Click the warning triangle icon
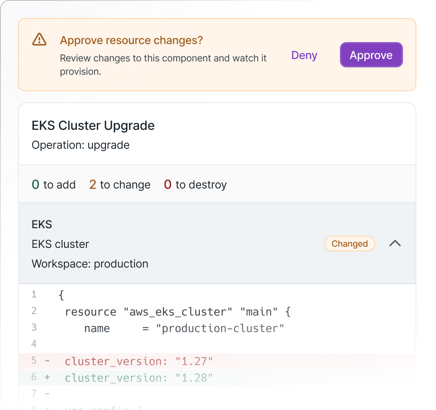The width and height of the screenshot is (436, 410). point(39,39)
